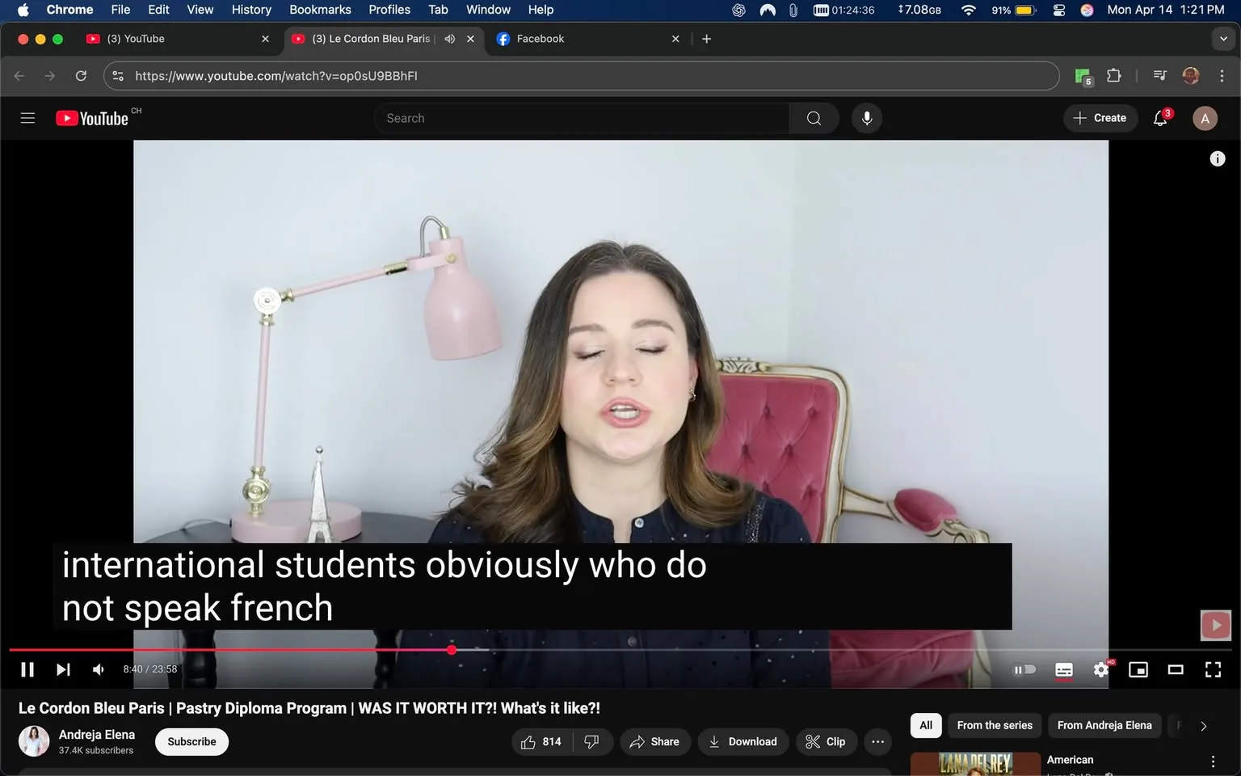Enable miniplayer mode
The height and width of the screenshot is (776, 1241).
pyautogui.click(x=1138, y=669)
